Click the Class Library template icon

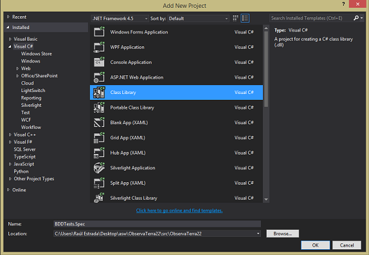pyautogui.click(x=99, y=92)
